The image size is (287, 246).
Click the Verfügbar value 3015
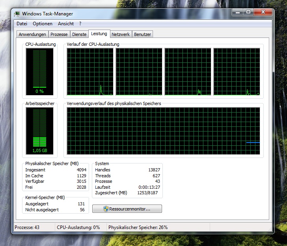[x=82, y=181]
